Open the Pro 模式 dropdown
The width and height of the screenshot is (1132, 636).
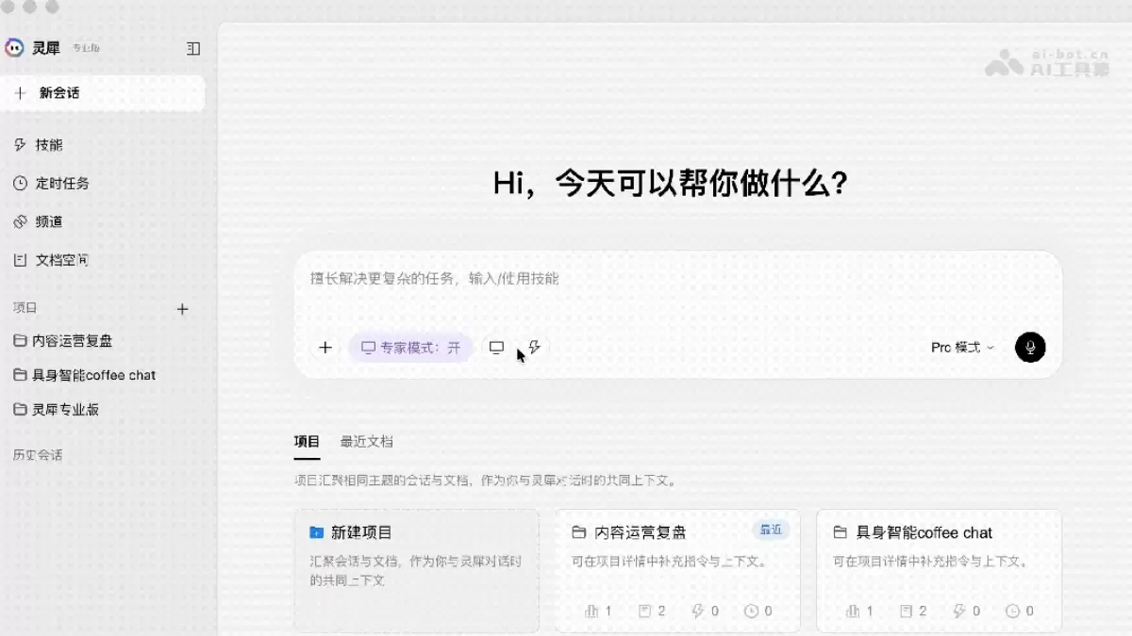[962, 348]
